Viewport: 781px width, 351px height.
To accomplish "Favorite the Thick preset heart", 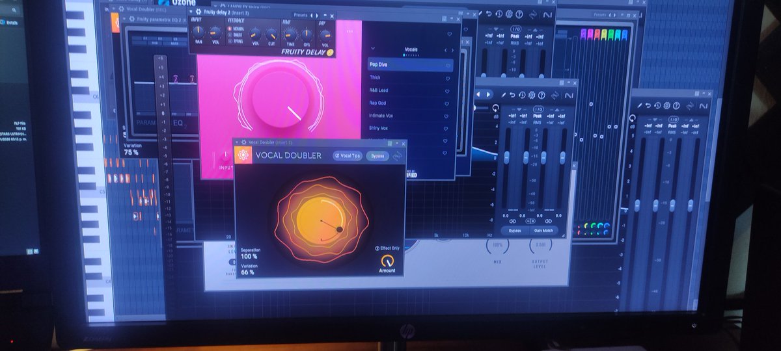I will 448,78.
